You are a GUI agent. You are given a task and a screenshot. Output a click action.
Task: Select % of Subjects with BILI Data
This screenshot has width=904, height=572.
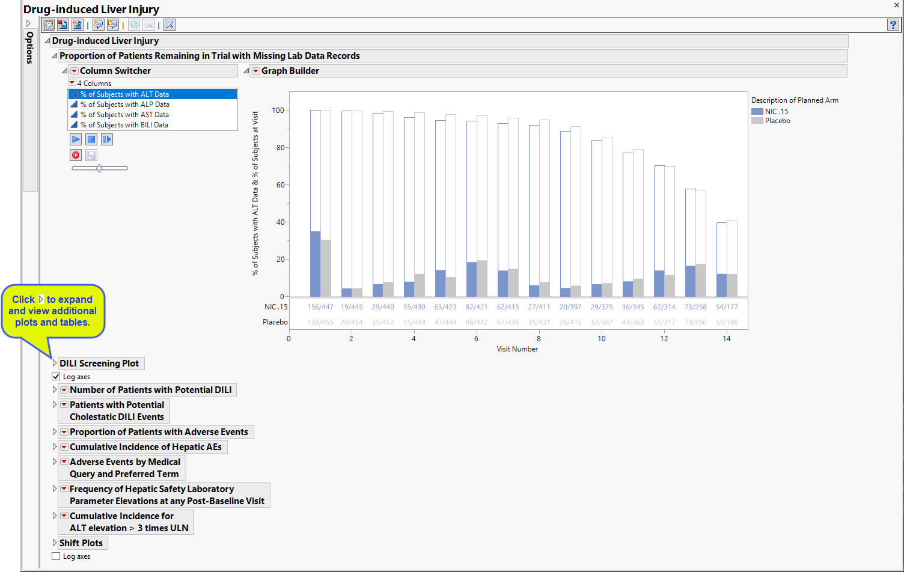tap(124, 125)
